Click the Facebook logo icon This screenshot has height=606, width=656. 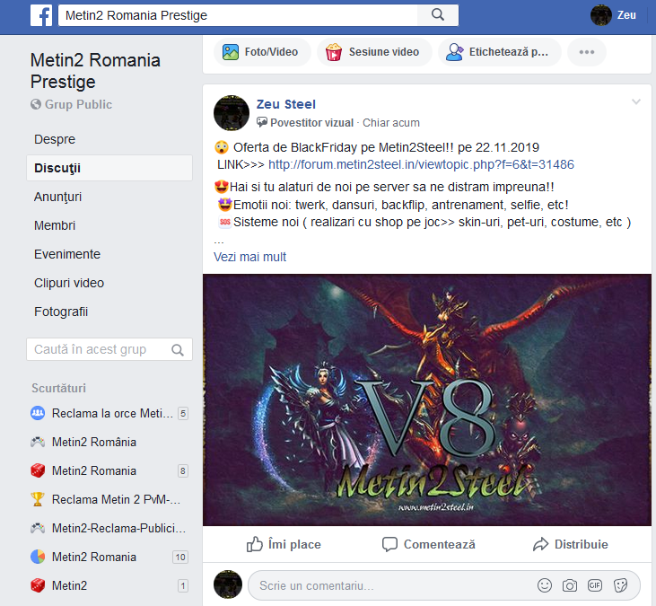tap(41, 15)
